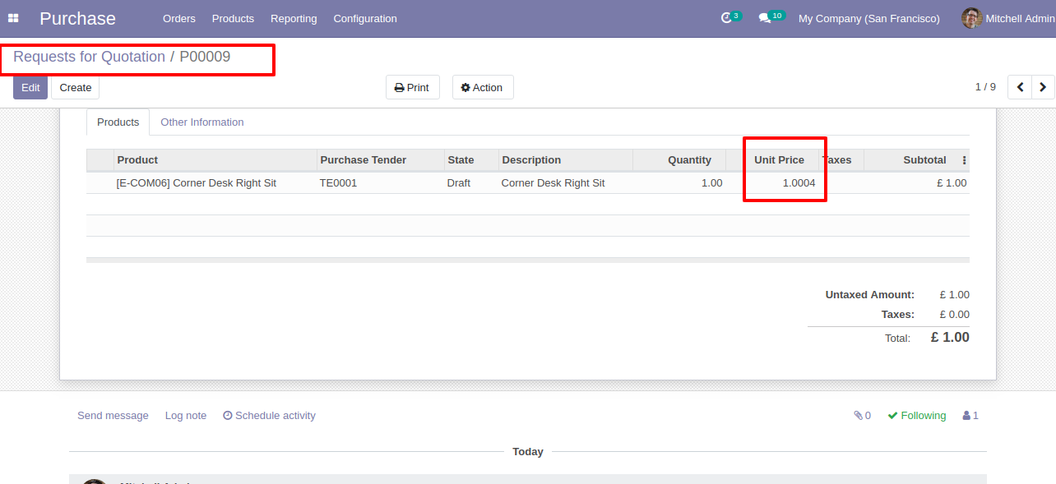Open the Configuration menu
This screenshot has height=484, width=1056.
(x=365, y=18)
